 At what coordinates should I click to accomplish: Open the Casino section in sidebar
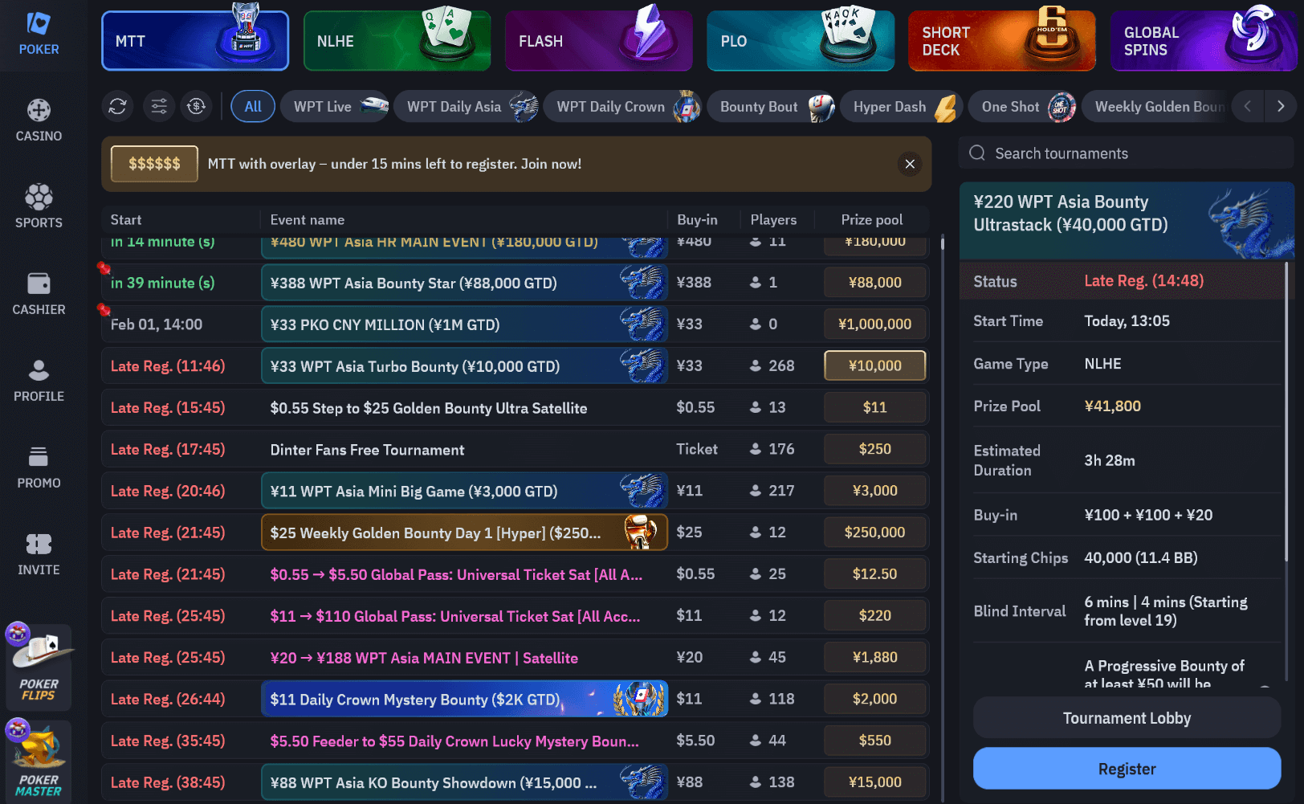(39, 120)
